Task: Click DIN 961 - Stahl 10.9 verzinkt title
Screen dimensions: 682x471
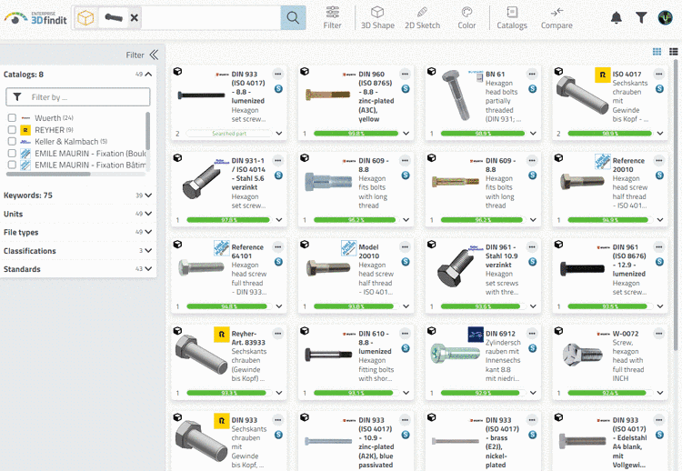Action: pos(501,256)
